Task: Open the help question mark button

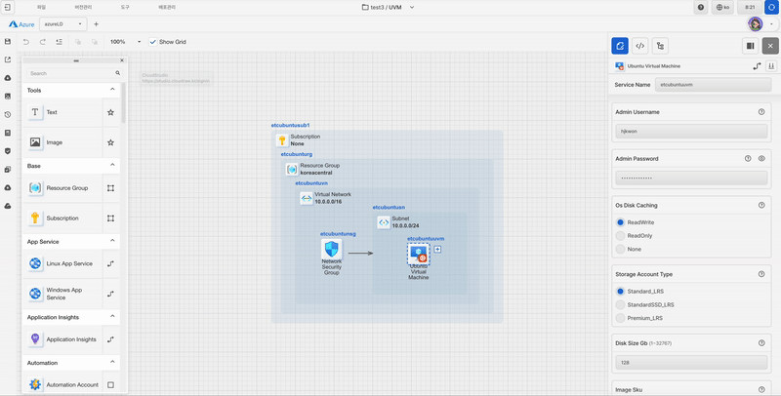Action: coord(701,7)
